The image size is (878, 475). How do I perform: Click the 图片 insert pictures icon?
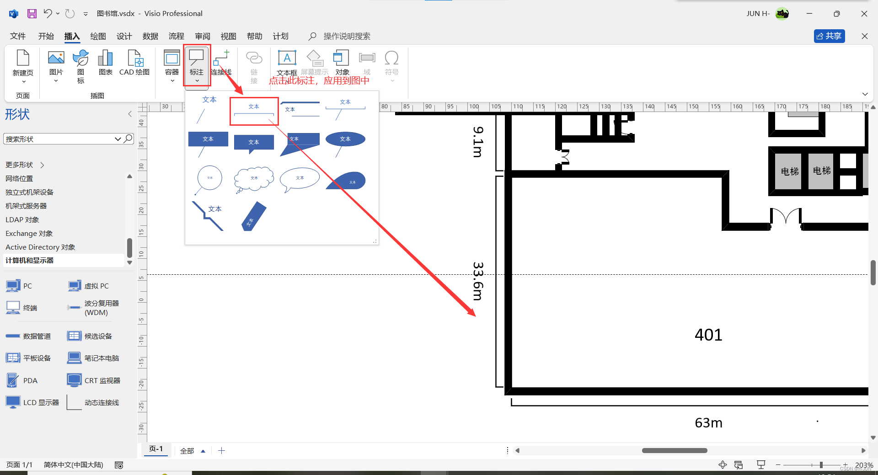[56, 66]
